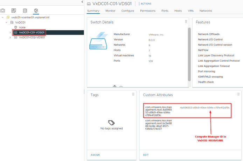Screen dimensions: 243x161
Task: Click the large blue switch illustration in Switch Details
Action: coord(98,41)
